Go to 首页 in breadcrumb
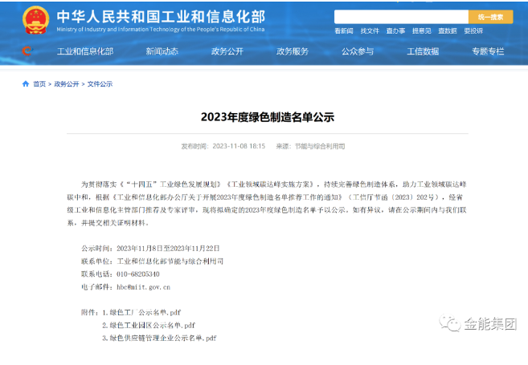Viewport: 528px width, 365px height. (x=39, y=84)
